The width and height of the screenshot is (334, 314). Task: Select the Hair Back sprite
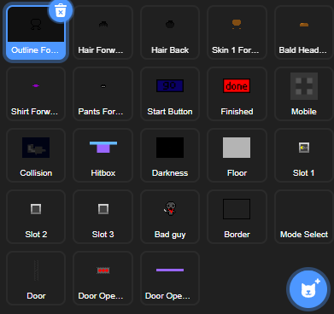170,32
